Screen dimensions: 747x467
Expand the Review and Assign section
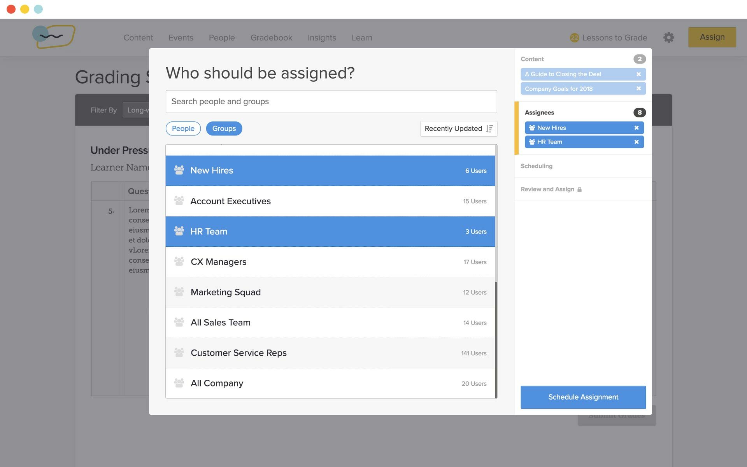tap(548, 189)
